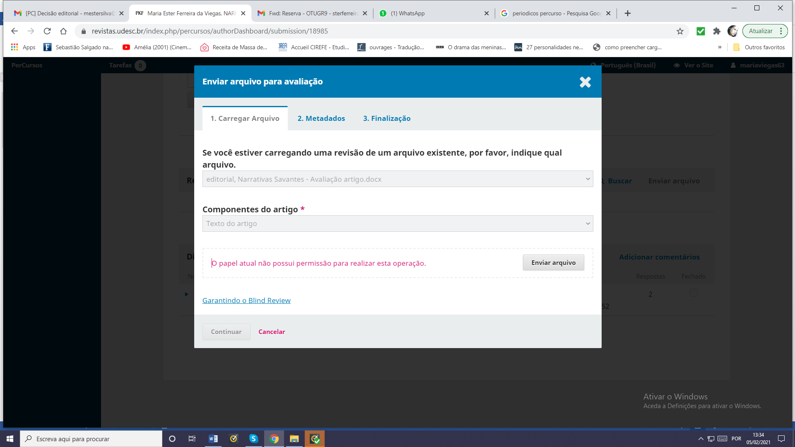Expand the file revision dropdown
795x447 pixels.
[397, 179]
